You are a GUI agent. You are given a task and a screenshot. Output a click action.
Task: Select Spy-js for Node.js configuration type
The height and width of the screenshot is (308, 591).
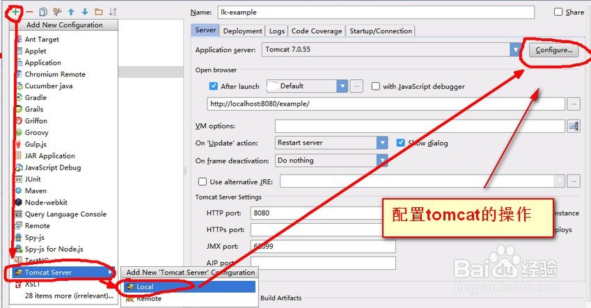[54, 250]
